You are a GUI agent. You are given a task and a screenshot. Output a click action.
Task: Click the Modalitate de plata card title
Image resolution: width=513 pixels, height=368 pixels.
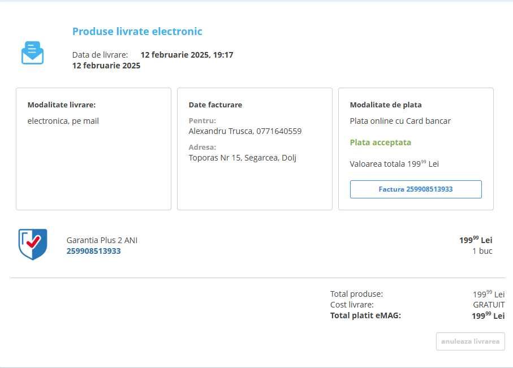tap(386, 105)
